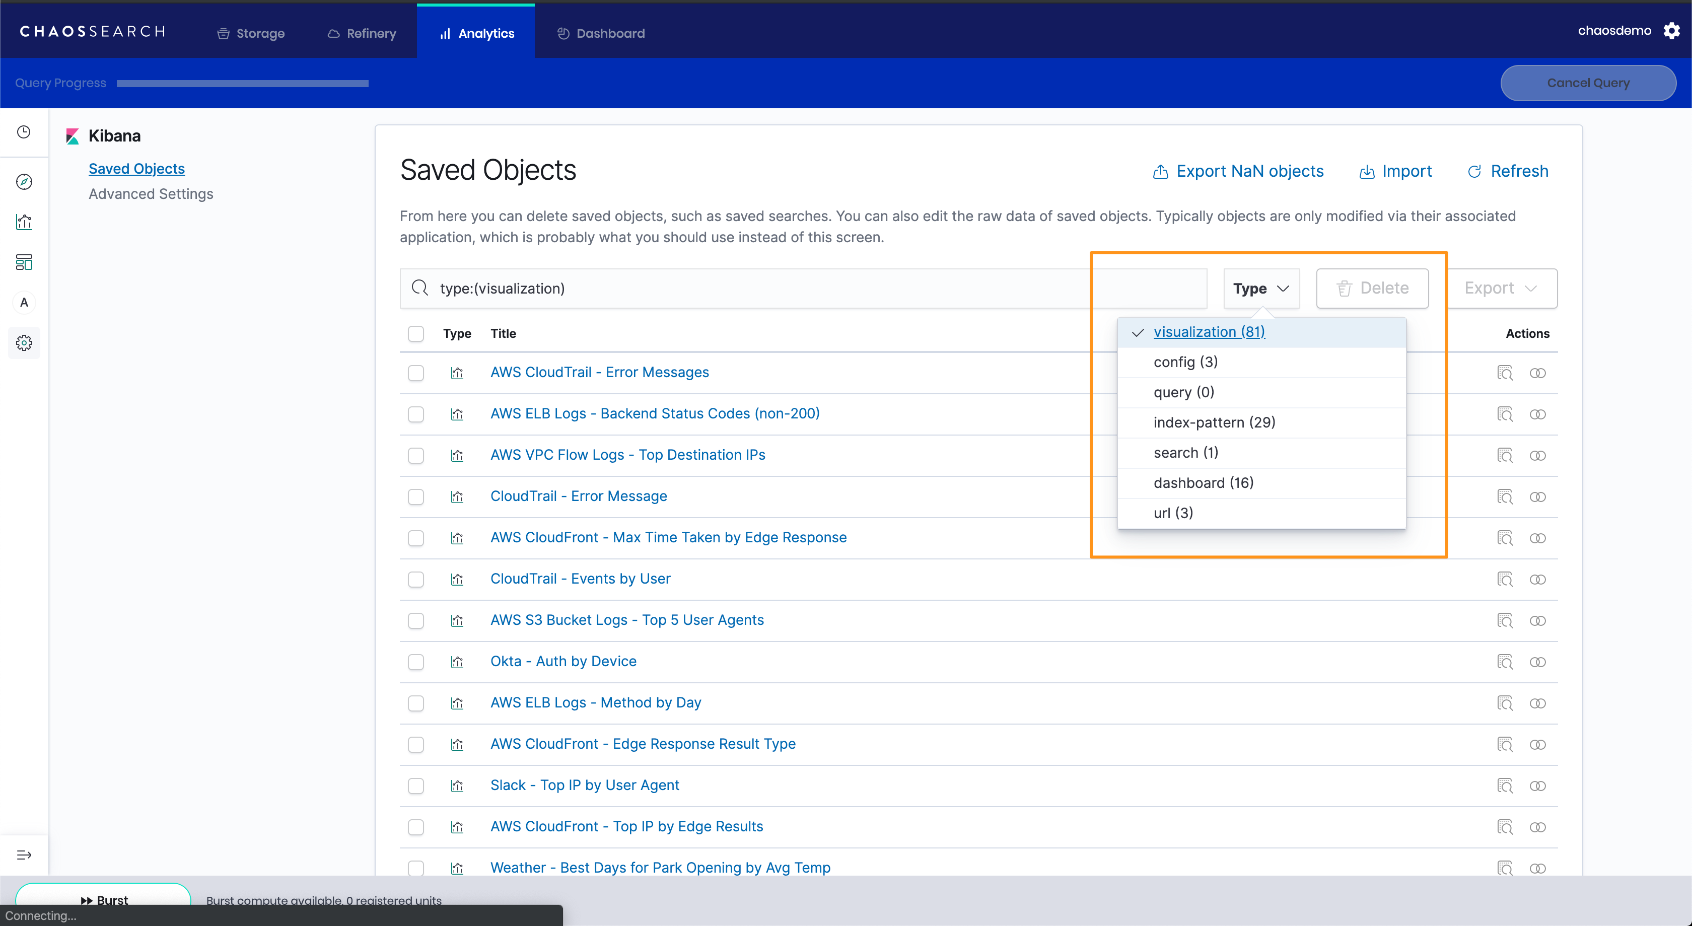Click the Cancel Query button
Screen dimensions: 1692x926
click(1588, 83)
